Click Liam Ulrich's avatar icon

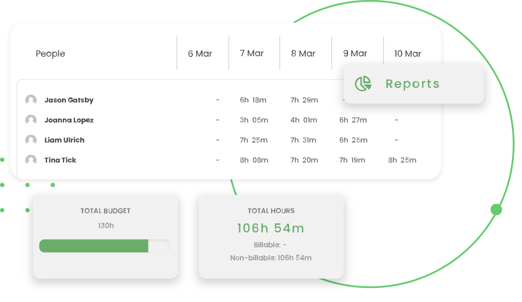[x=31, y=140]
